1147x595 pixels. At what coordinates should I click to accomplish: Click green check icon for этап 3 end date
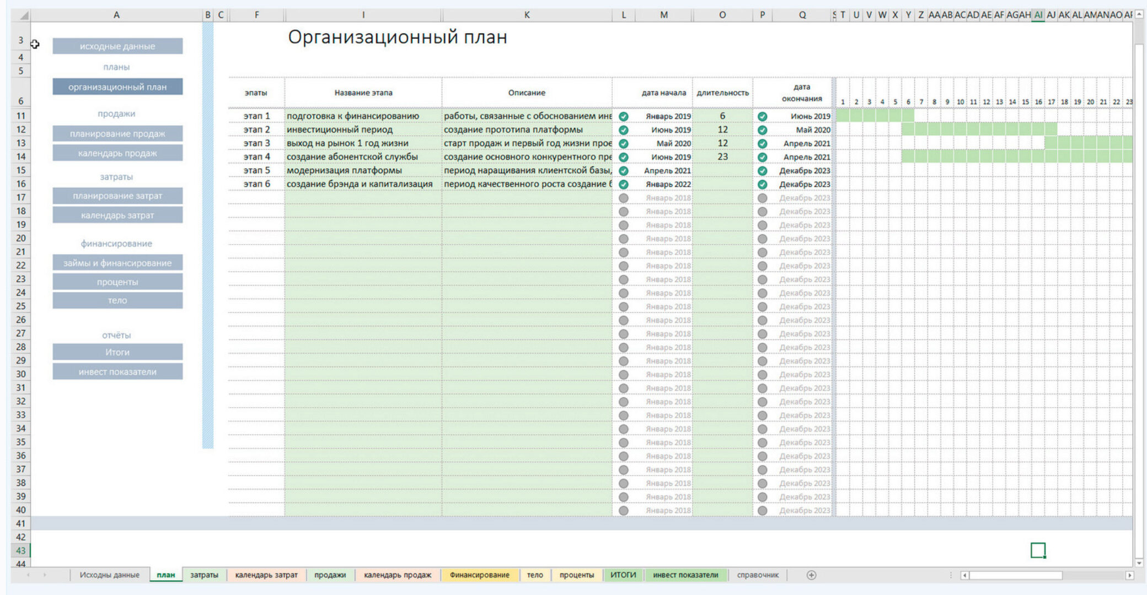click(x=762, y=144)
